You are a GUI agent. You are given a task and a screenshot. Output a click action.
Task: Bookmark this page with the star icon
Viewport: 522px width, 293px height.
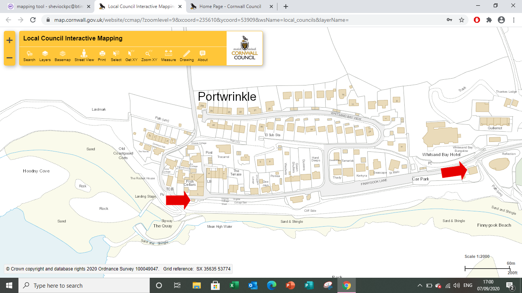pos(462,20)
